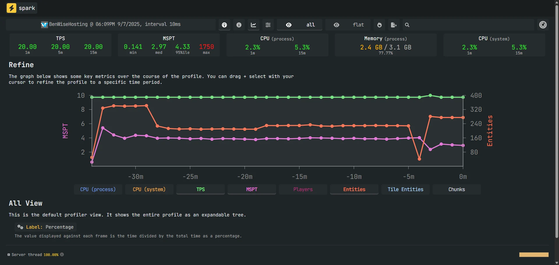Click the spark lightning bolt logo
This screenshot has width=559, height=265.
pyautogui.click(x=11, y=8)
